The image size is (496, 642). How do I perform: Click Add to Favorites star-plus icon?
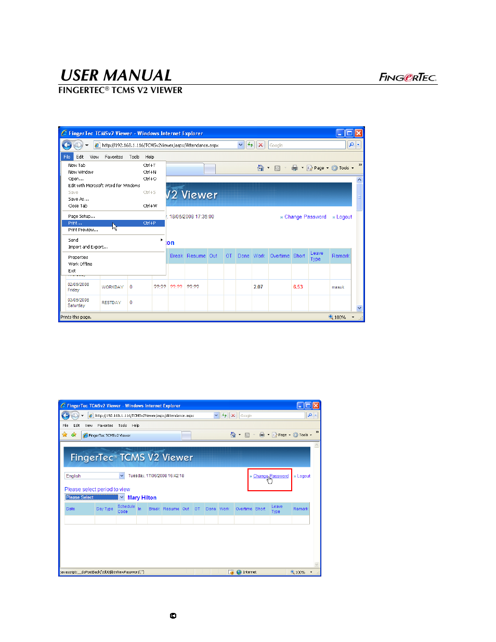click(x=74, y=435)
